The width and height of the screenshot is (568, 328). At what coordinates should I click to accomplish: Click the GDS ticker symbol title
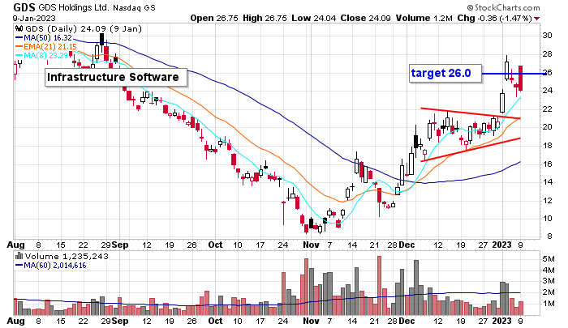click(x=24, y=7)
